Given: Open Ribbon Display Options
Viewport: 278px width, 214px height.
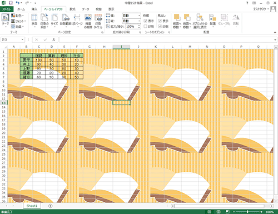Looking at the screenshot, I should point(254,3).
